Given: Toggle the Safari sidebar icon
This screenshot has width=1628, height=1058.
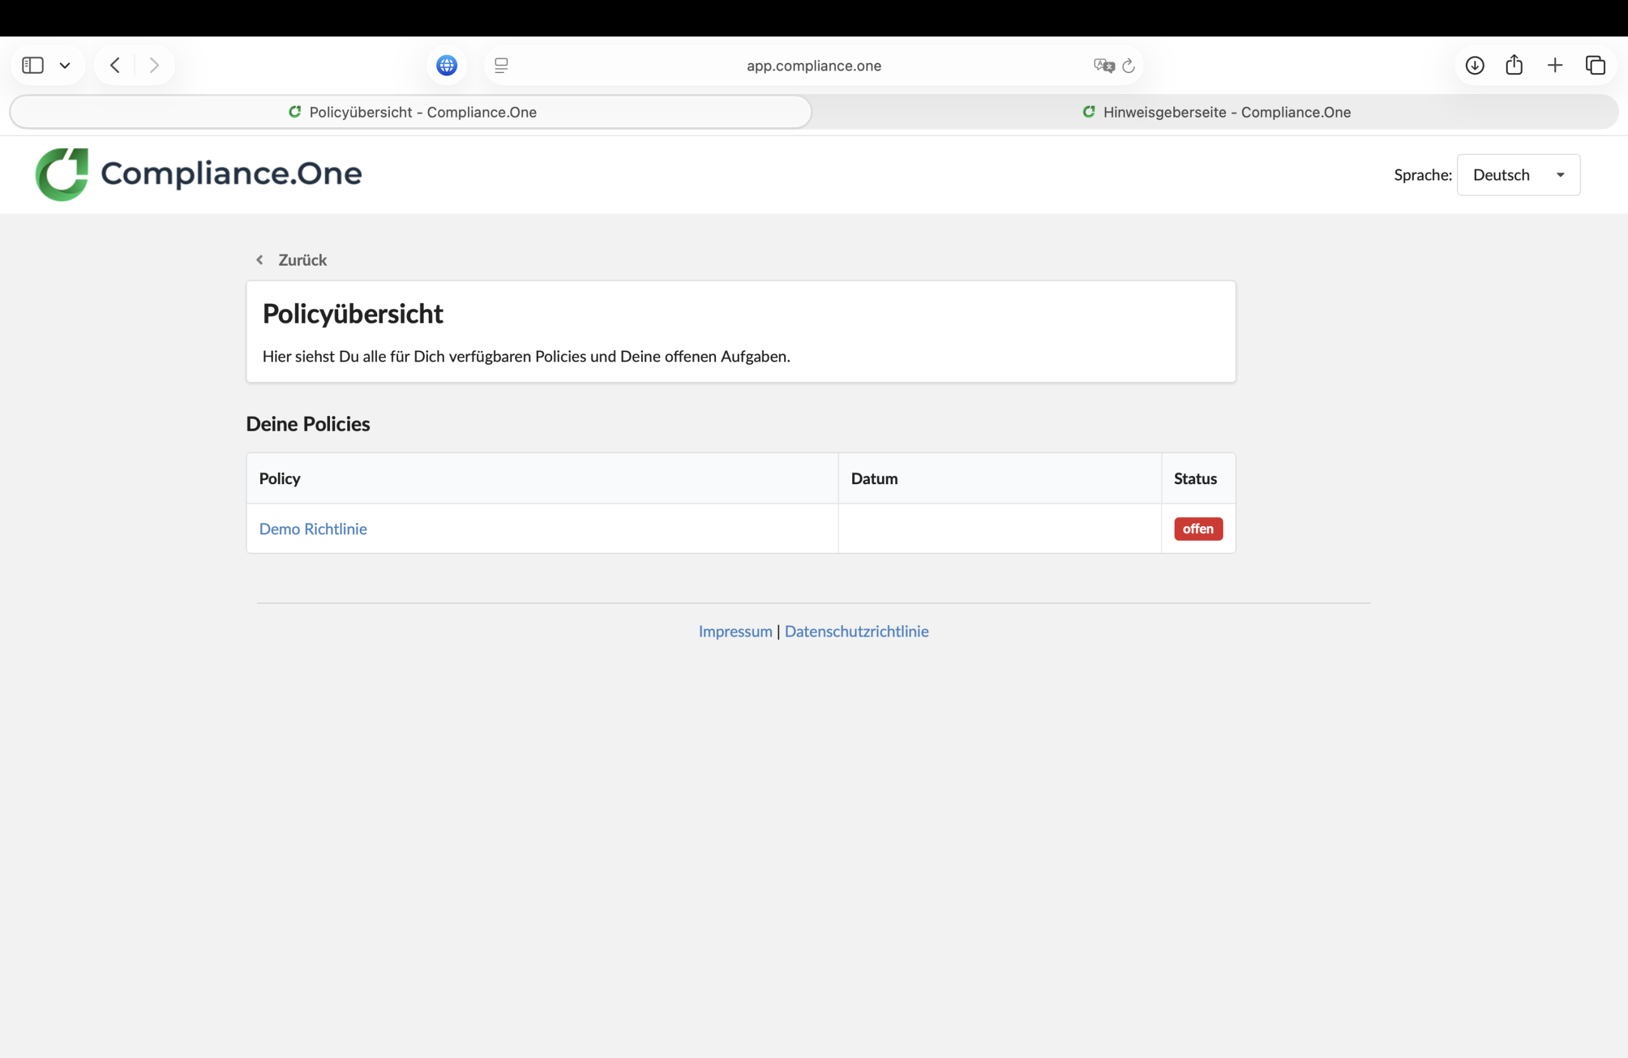Looking at the screenshot, I should (x=33, y=65).
